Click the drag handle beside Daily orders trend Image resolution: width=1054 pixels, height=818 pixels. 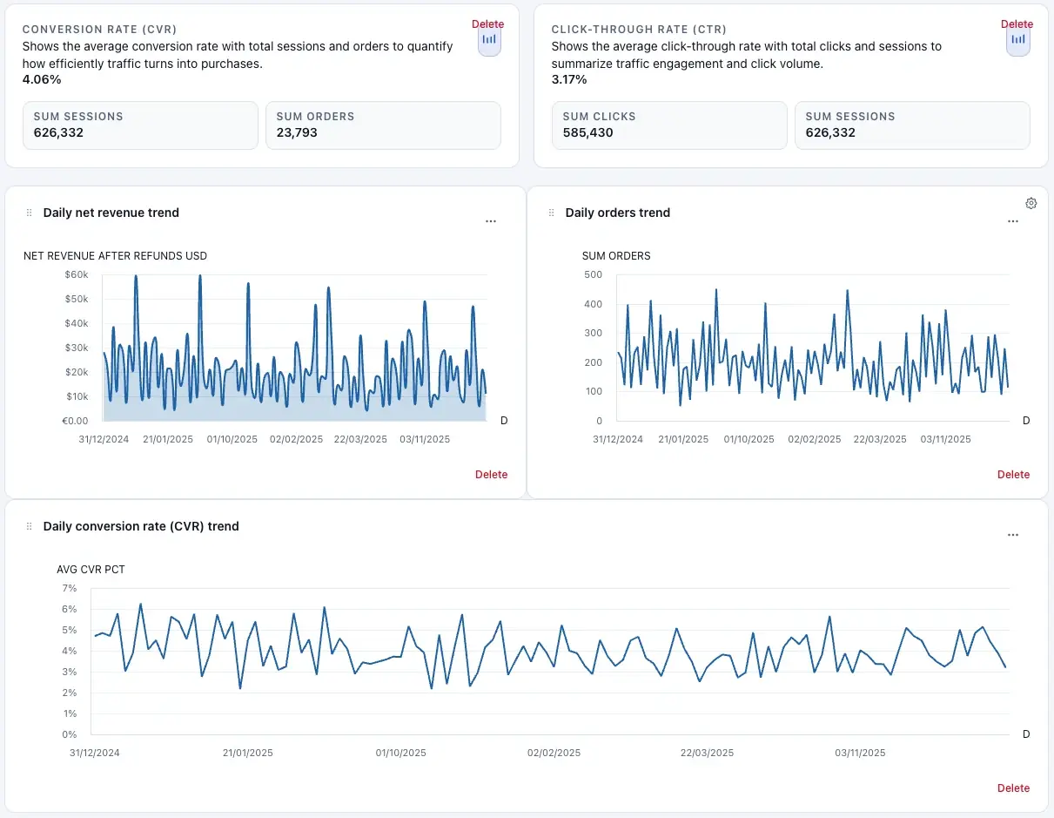click(x=551, y=212)
